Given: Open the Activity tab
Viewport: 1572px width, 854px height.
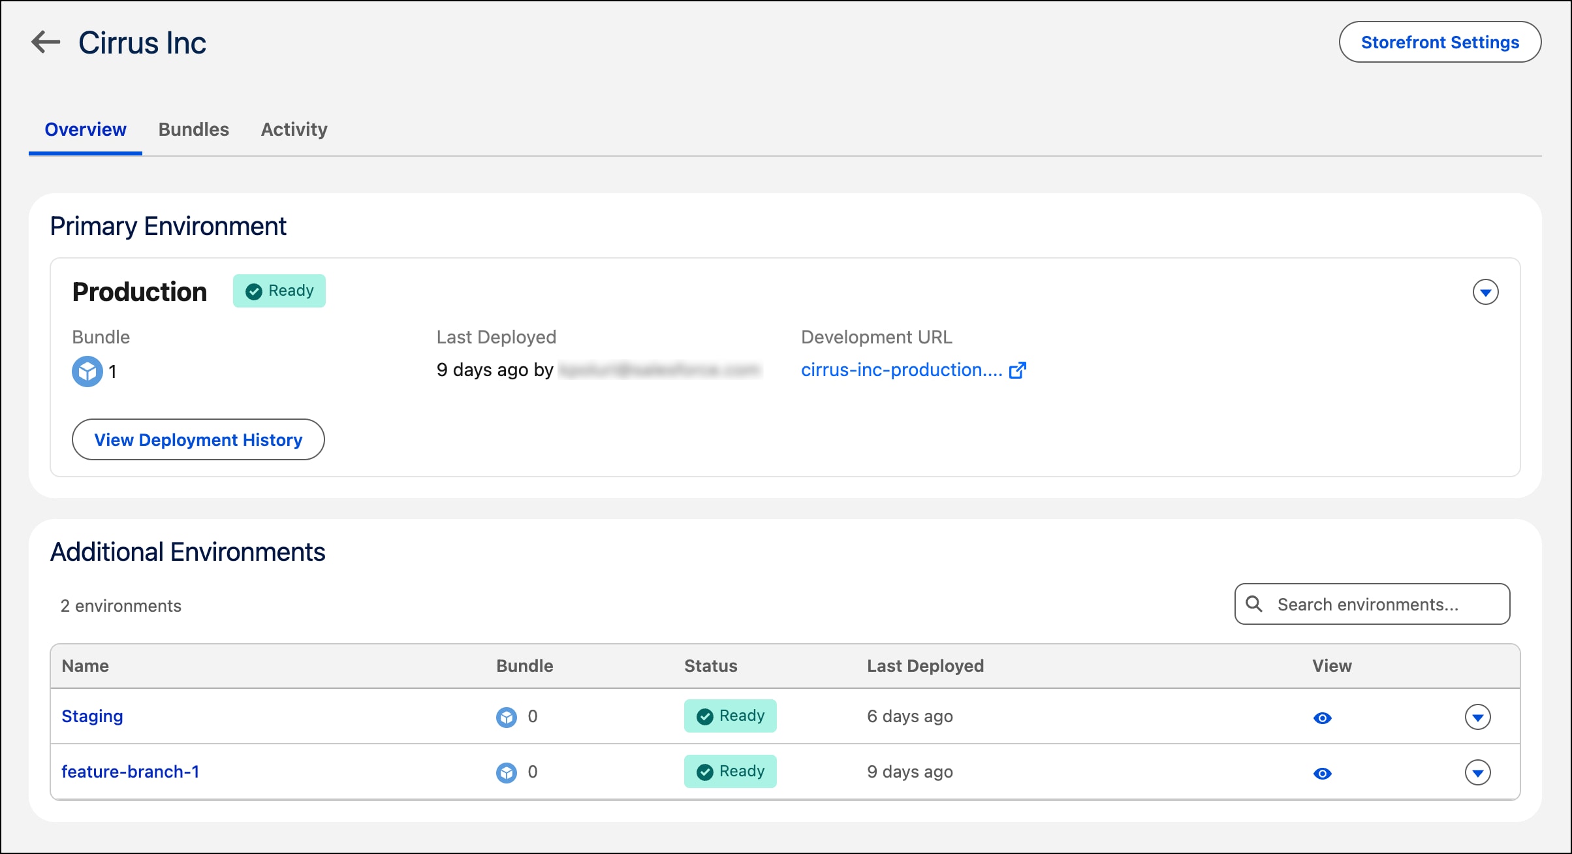Looking at the screenshot, I should click(x=294, y=129).
